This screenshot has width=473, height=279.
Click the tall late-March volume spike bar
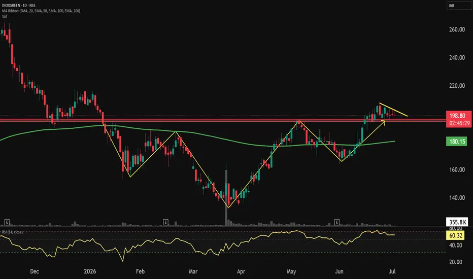226,197
